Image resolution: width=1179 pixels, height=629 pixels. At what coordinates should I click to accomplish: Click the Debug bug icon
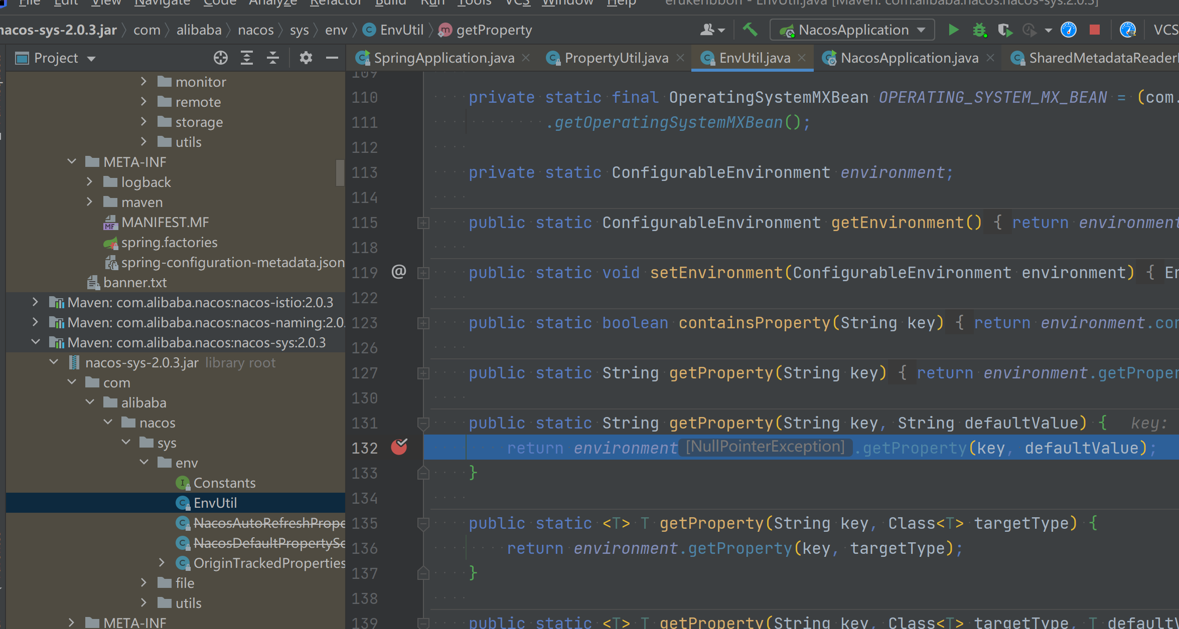coord(979,30)
